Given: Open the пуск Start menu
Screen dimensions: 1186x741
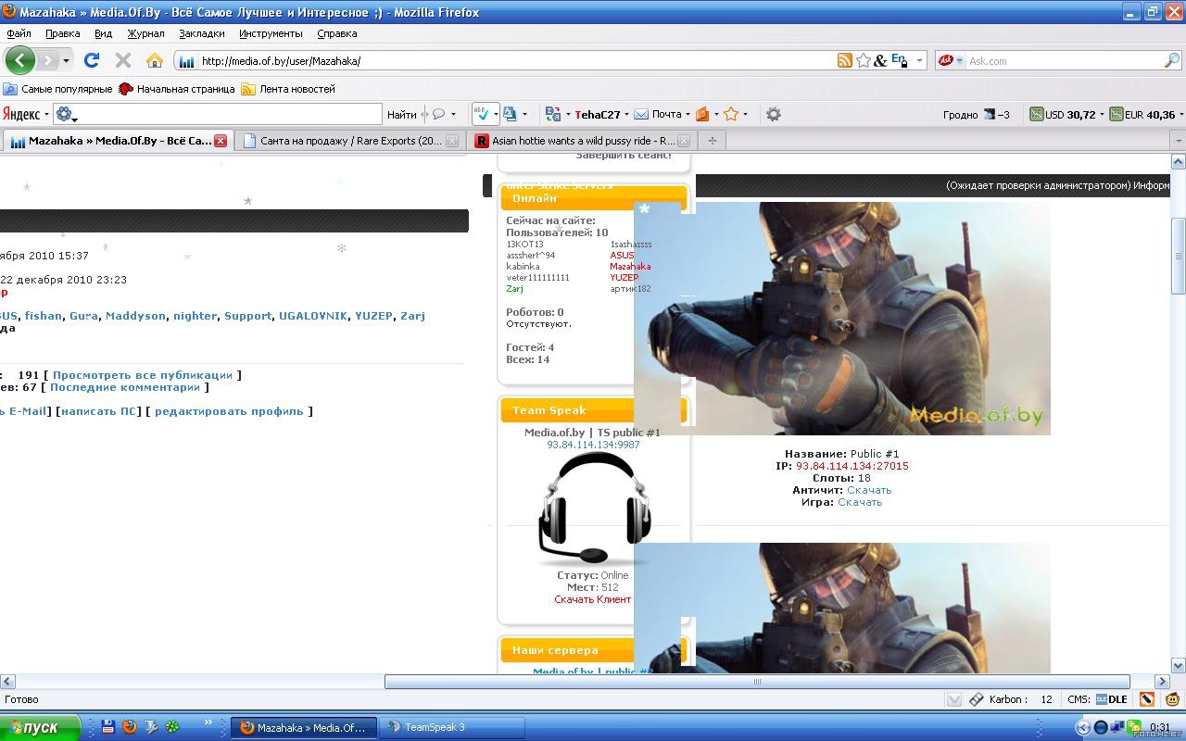Looking at the screenshot, I should [41, 727].
